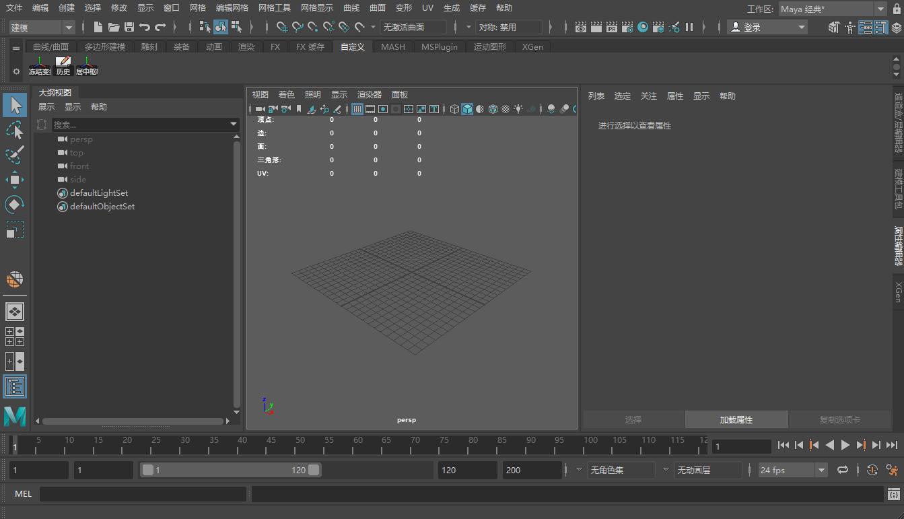Start an IPR render from the status line

point(612,28)
